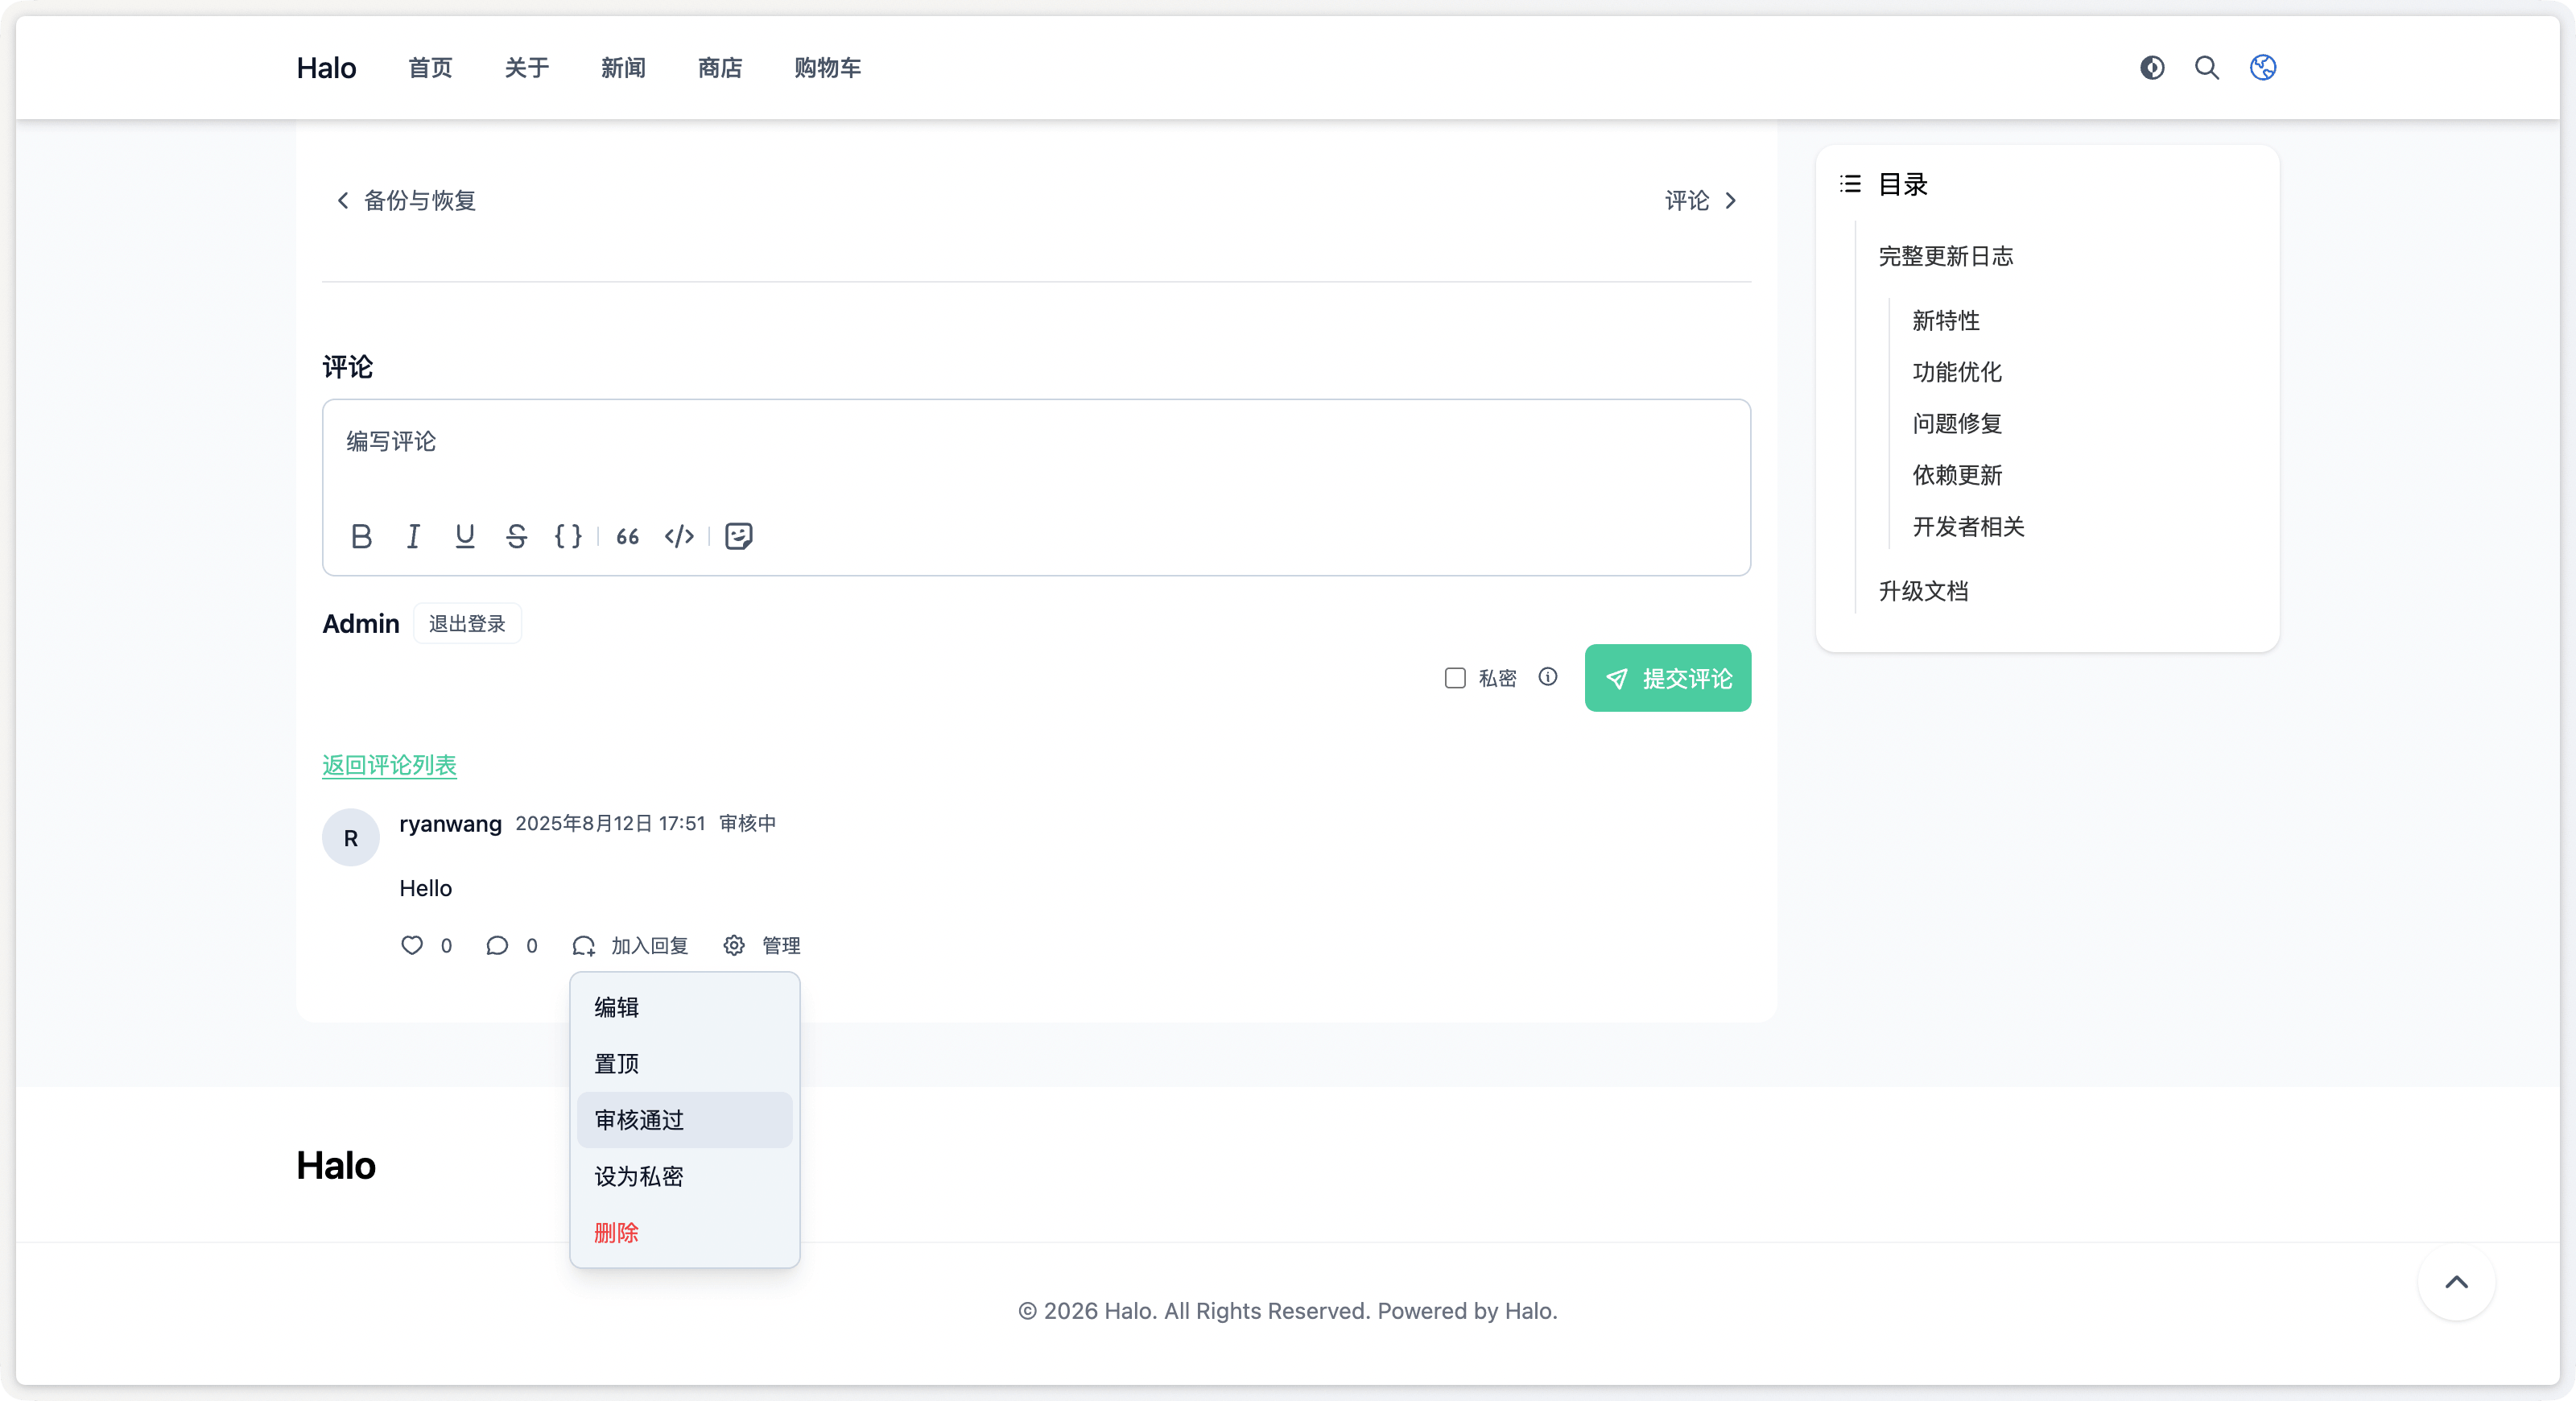Viewport: 2576px width, 1401px height.
Task: Open the 管理 manage dropdown
Action: pos(762,945)
